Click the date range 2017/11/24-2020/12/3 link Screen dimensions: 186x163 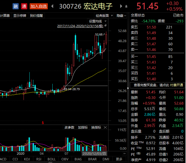tap(80, 26)
